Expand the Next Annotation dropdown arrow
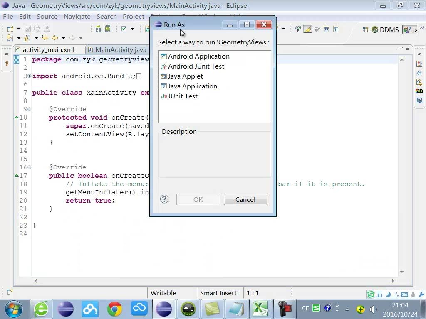The image size is (426, 319). coord(19,38)
